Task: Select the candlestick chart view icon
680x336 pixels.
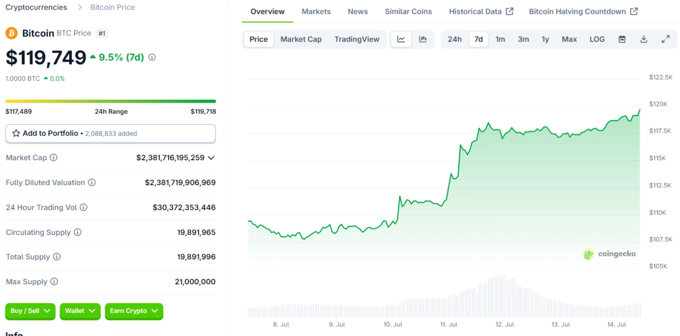Action: coord(423,39)
